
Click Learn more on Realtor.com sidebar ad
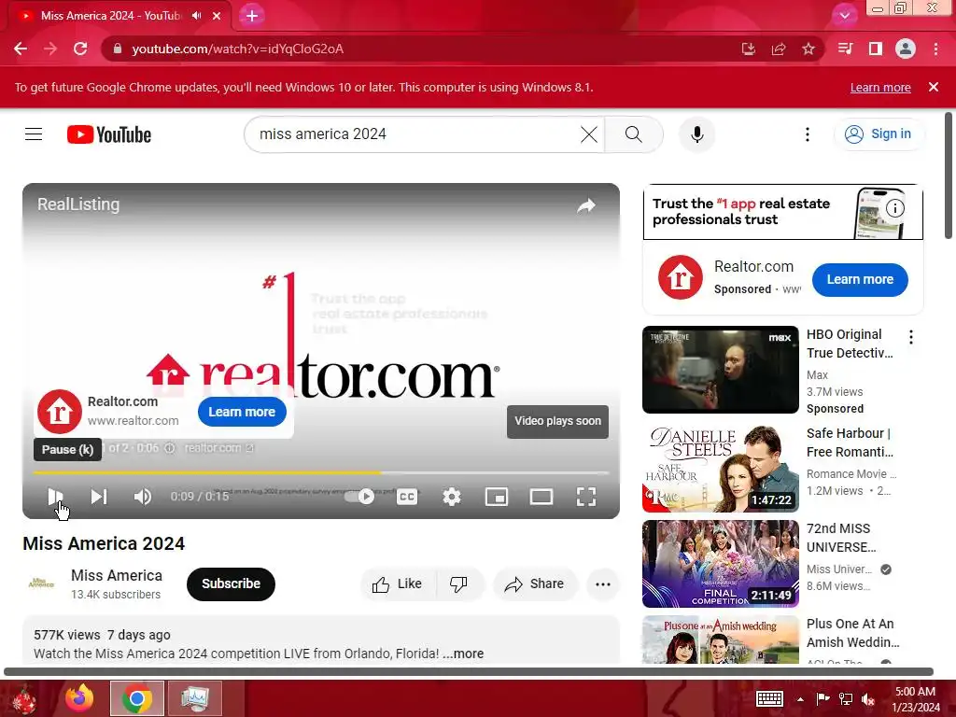tap(860, 279)
